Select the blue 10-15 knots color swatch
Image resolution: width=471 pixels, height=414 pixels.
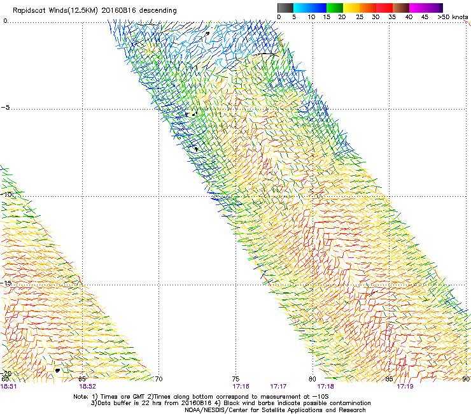click(x=318, y=8)
